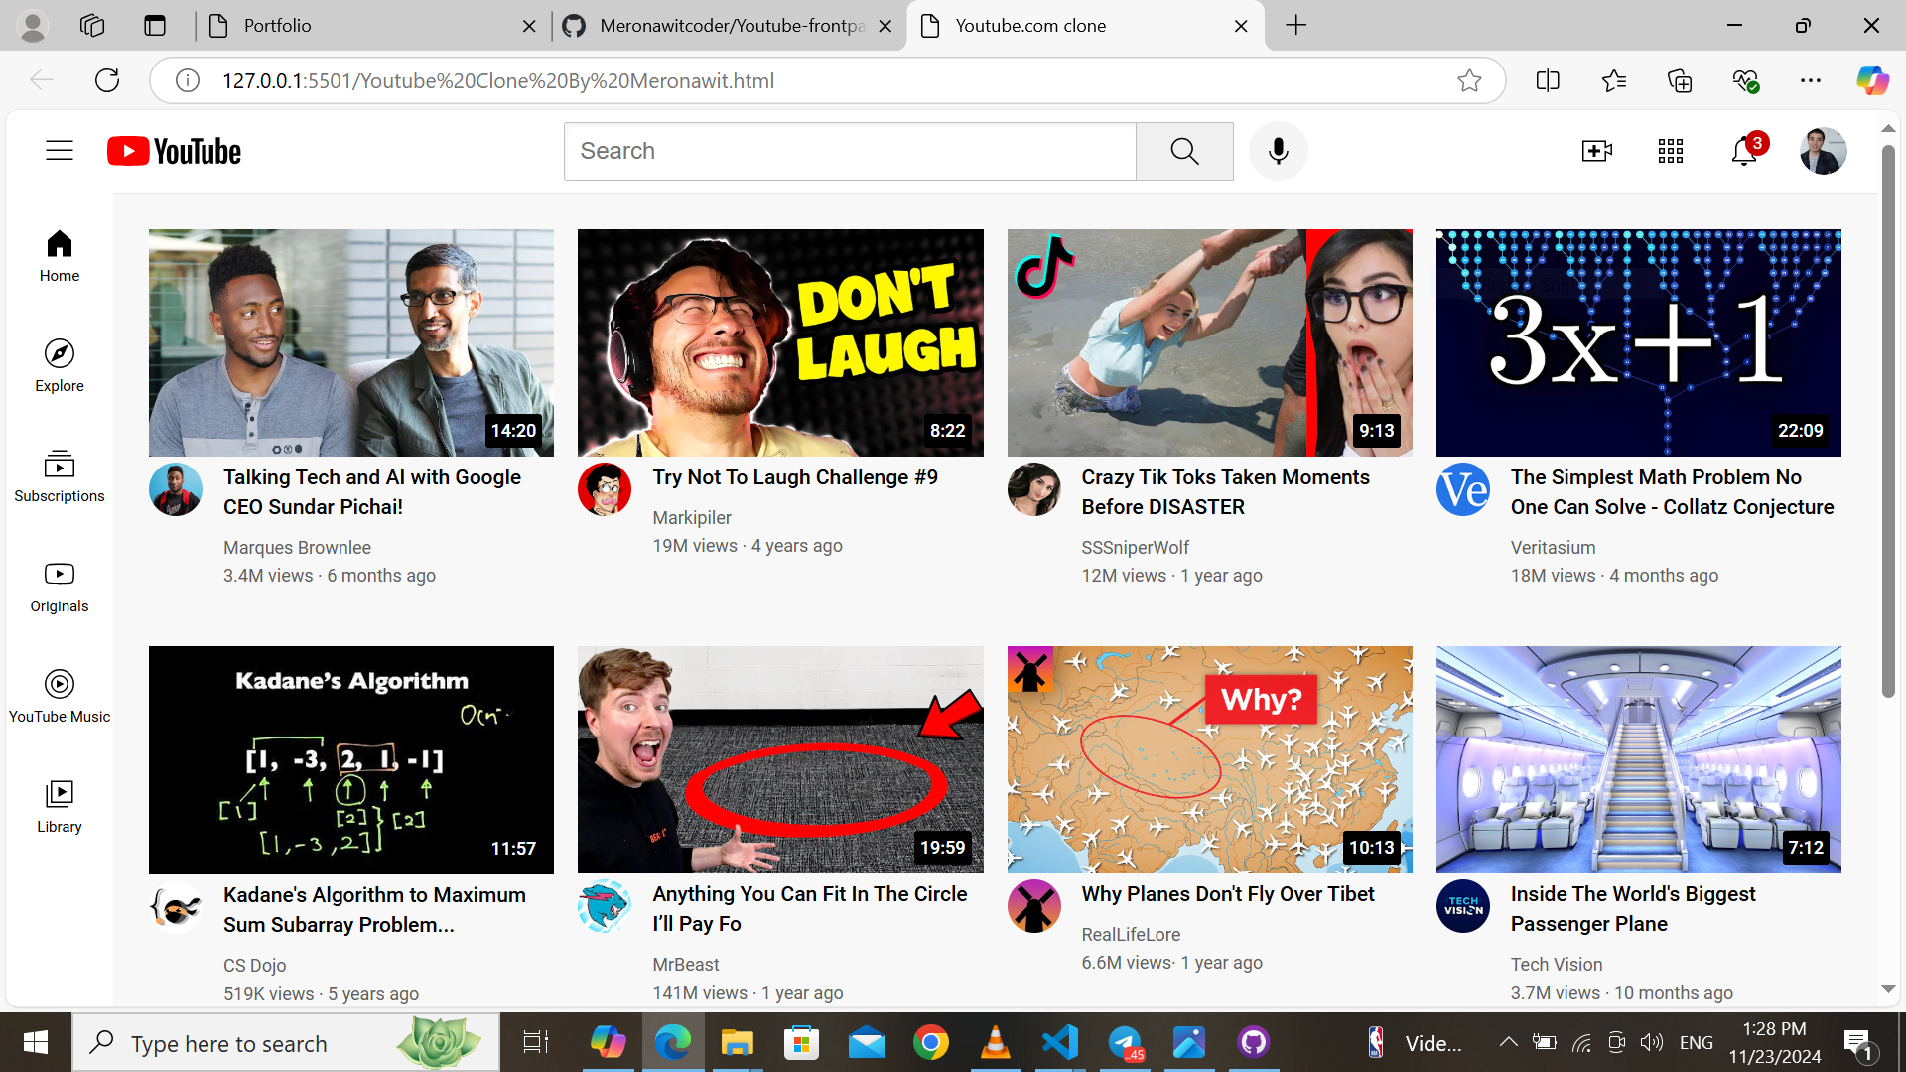Viewport: 1906px width, 1072px height.
Task: Open Library in the sidebar
Action: click(x=60, y=807)
